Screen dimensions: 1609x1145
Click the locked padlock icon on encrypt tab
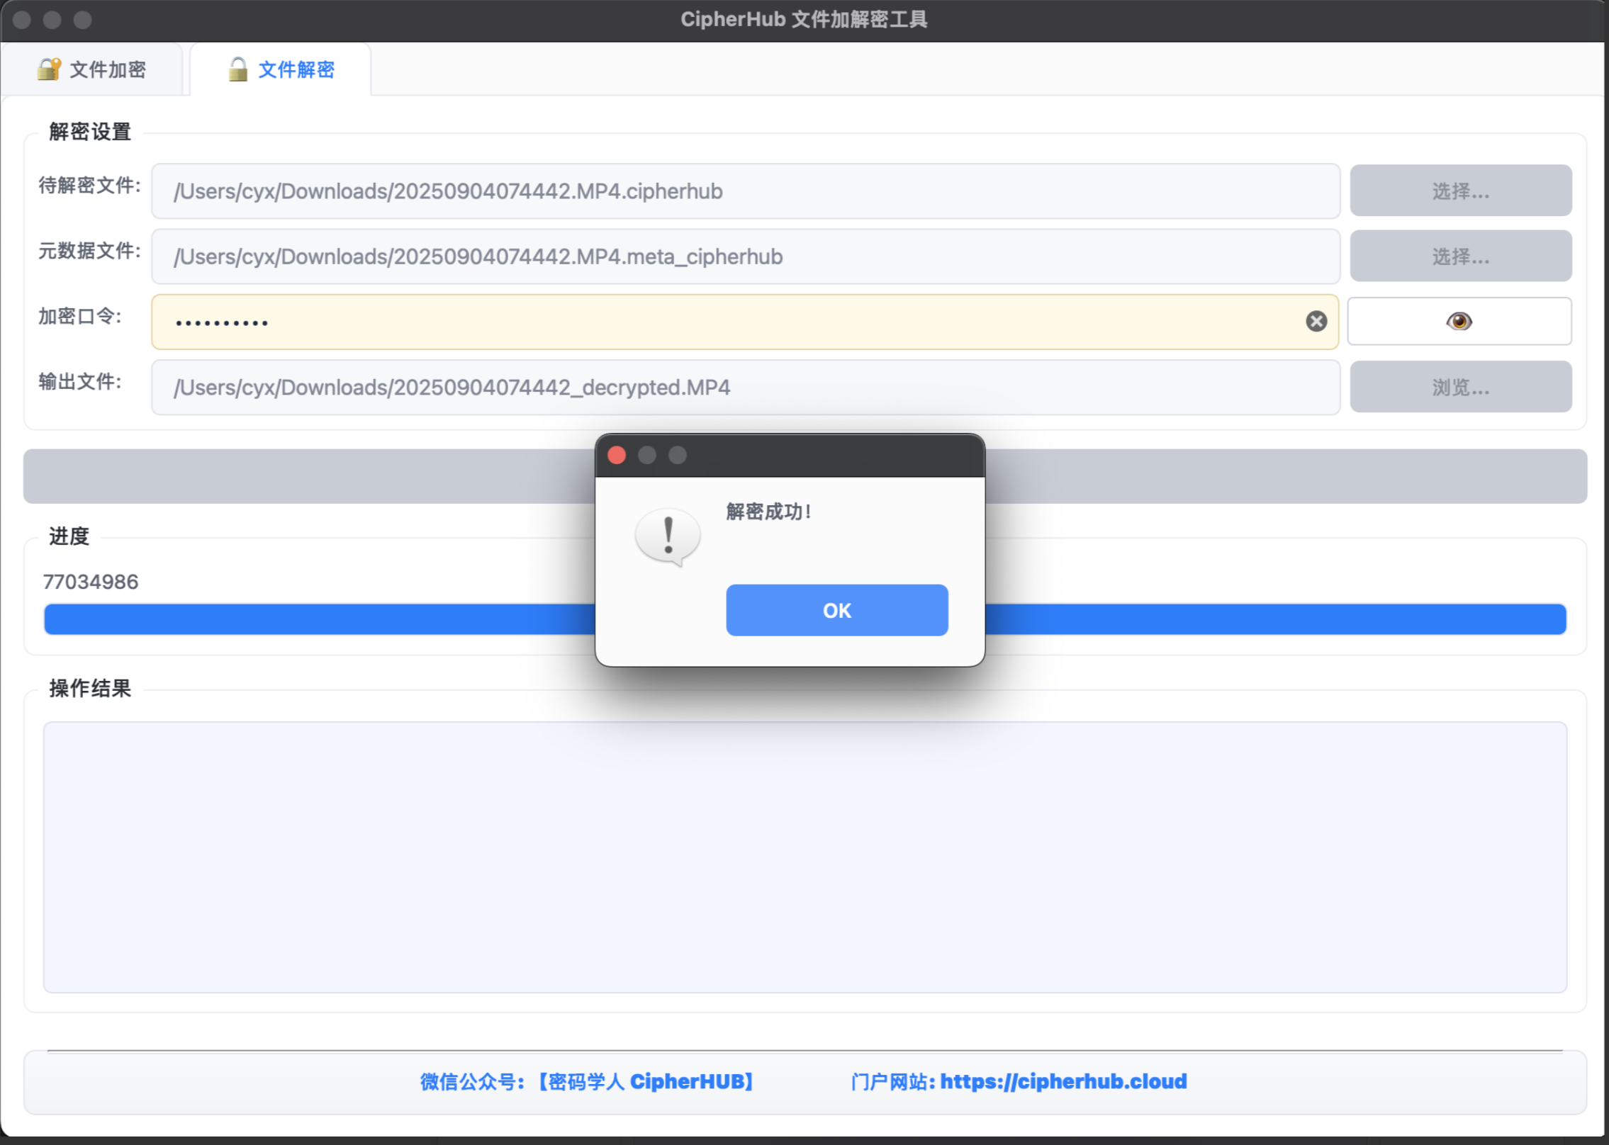point(48,69)
